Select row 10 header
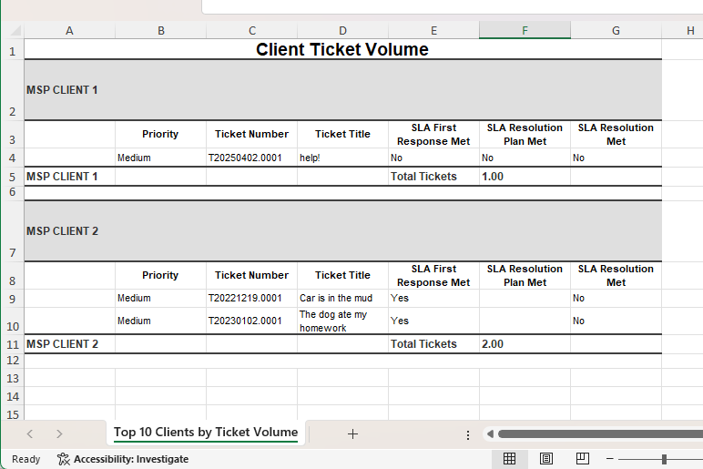The width and height of the screenshot is (703, 469). tap(12, 321)
